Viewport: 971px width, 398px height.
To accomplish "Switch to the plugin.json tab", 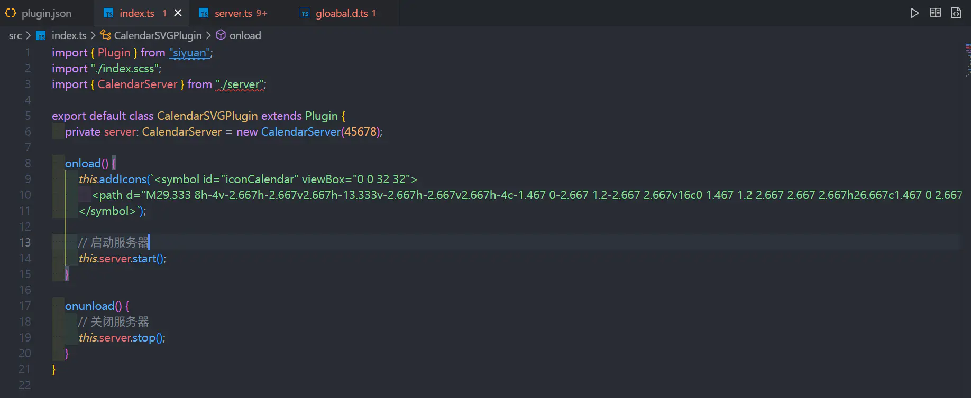I will [x=47, y=13].
